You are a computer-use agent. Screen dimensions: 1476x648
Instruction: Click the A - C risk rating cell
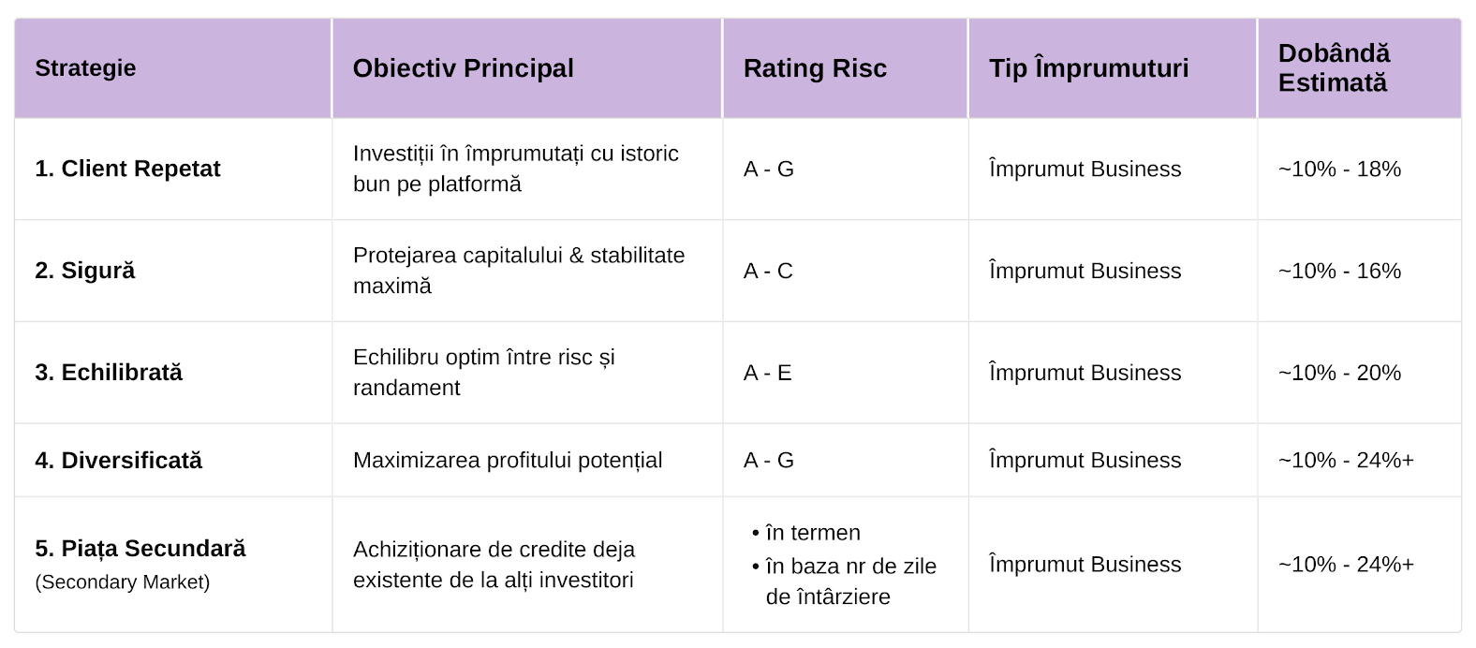768,271
